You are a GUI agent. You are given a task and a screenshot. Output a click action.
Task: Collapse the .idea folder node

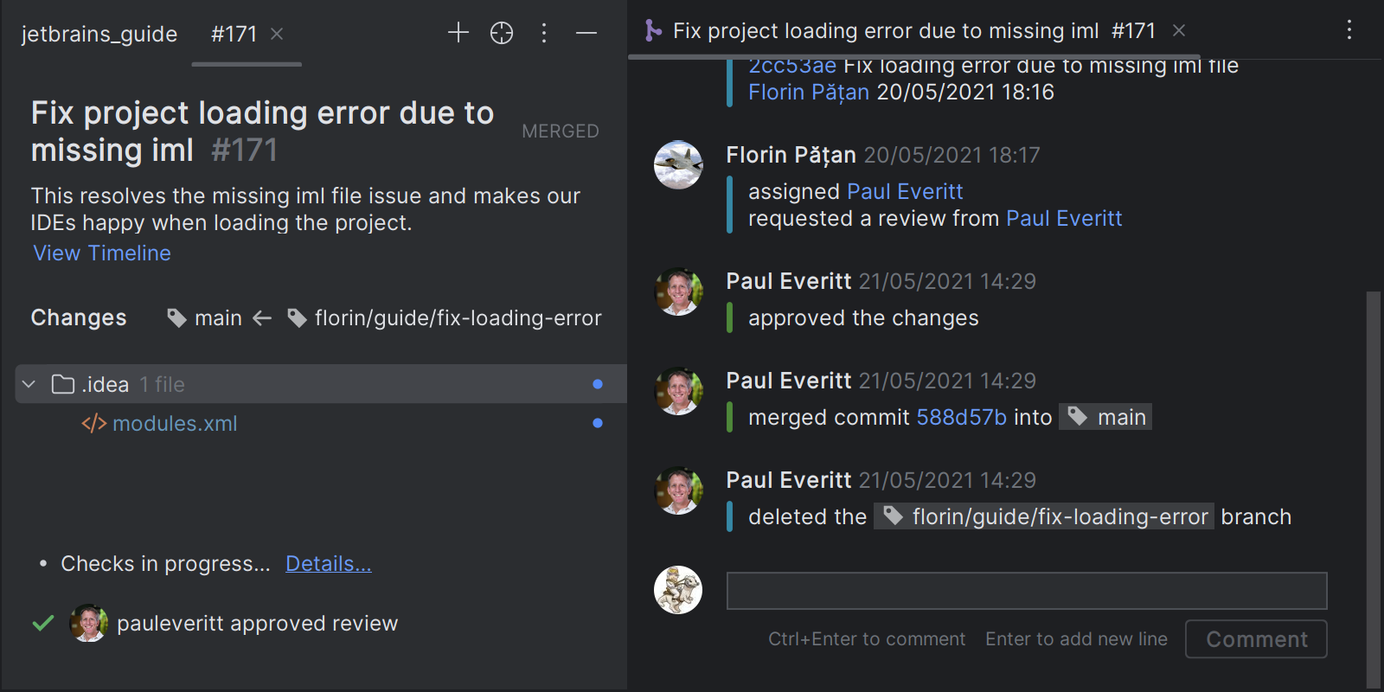tap(29, 384)
